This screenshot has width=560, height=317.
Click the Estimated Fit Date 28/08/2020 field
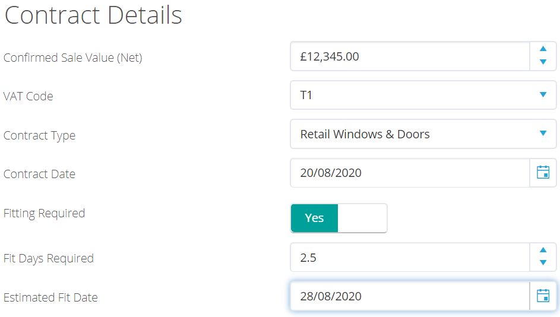pos(410,296)
